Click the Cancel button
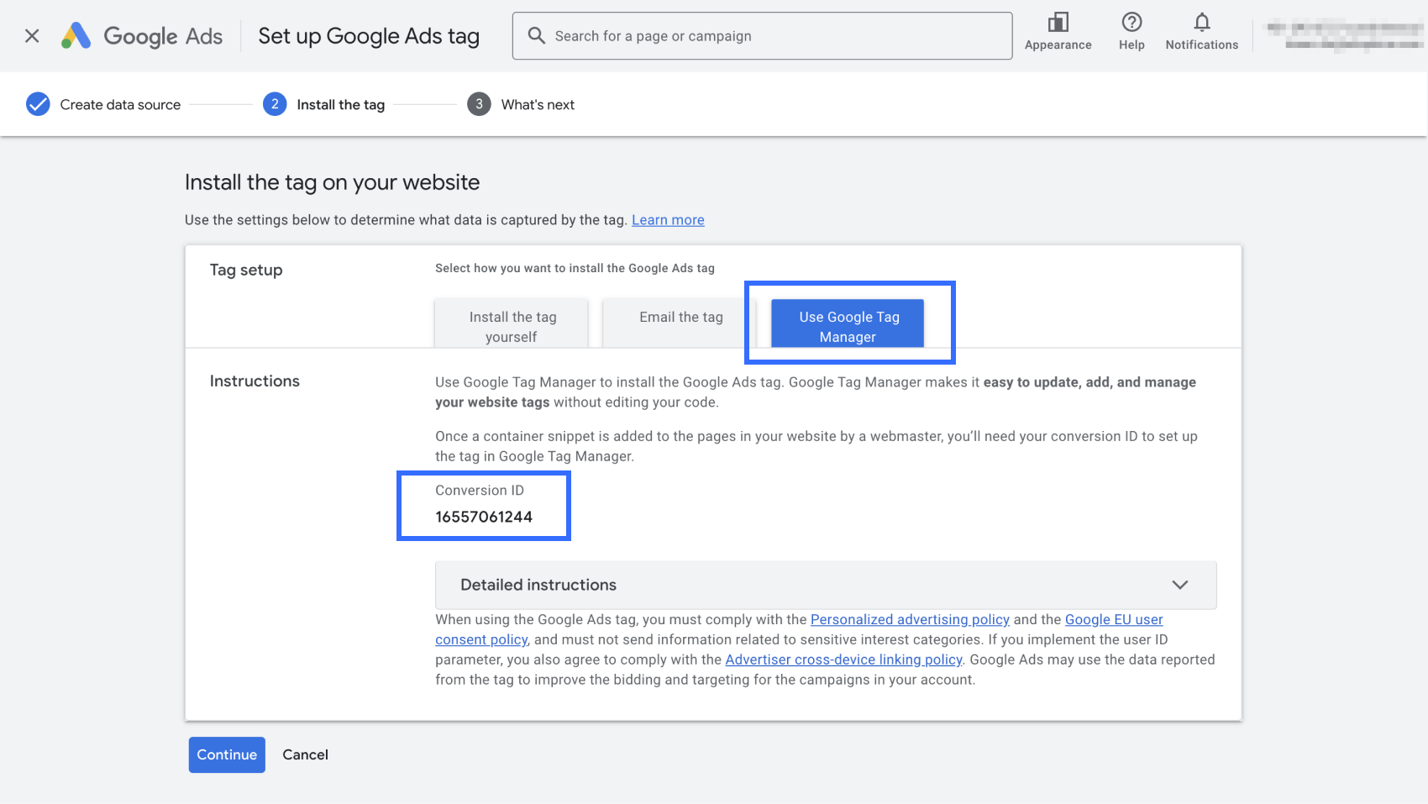The width and height of the screenshot is (1428, 804). point(305,754)
